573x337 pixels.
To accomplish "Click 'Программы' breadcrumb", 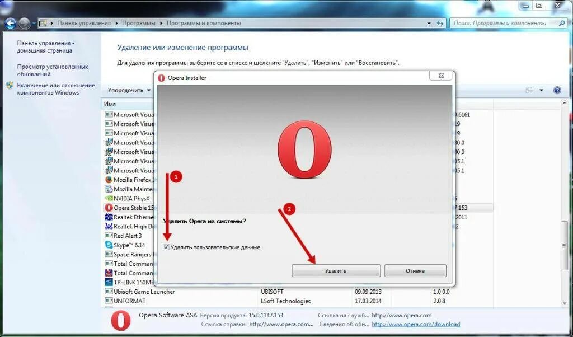I will pyautogui.click(x=139, y=23).
